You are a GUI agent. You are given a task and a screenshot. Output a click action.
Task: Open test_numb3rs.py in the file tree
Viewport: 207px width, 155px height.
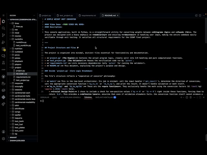[x=22, y=46]
